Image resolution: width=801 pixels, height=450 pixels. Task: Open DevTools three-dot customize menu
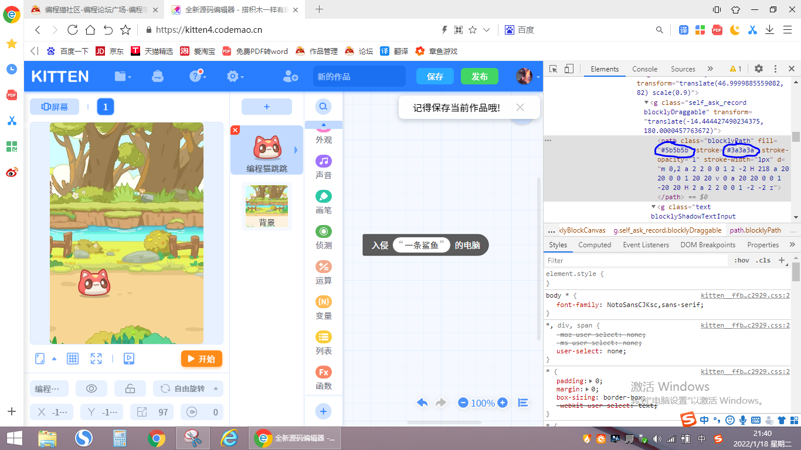(775, 69)
